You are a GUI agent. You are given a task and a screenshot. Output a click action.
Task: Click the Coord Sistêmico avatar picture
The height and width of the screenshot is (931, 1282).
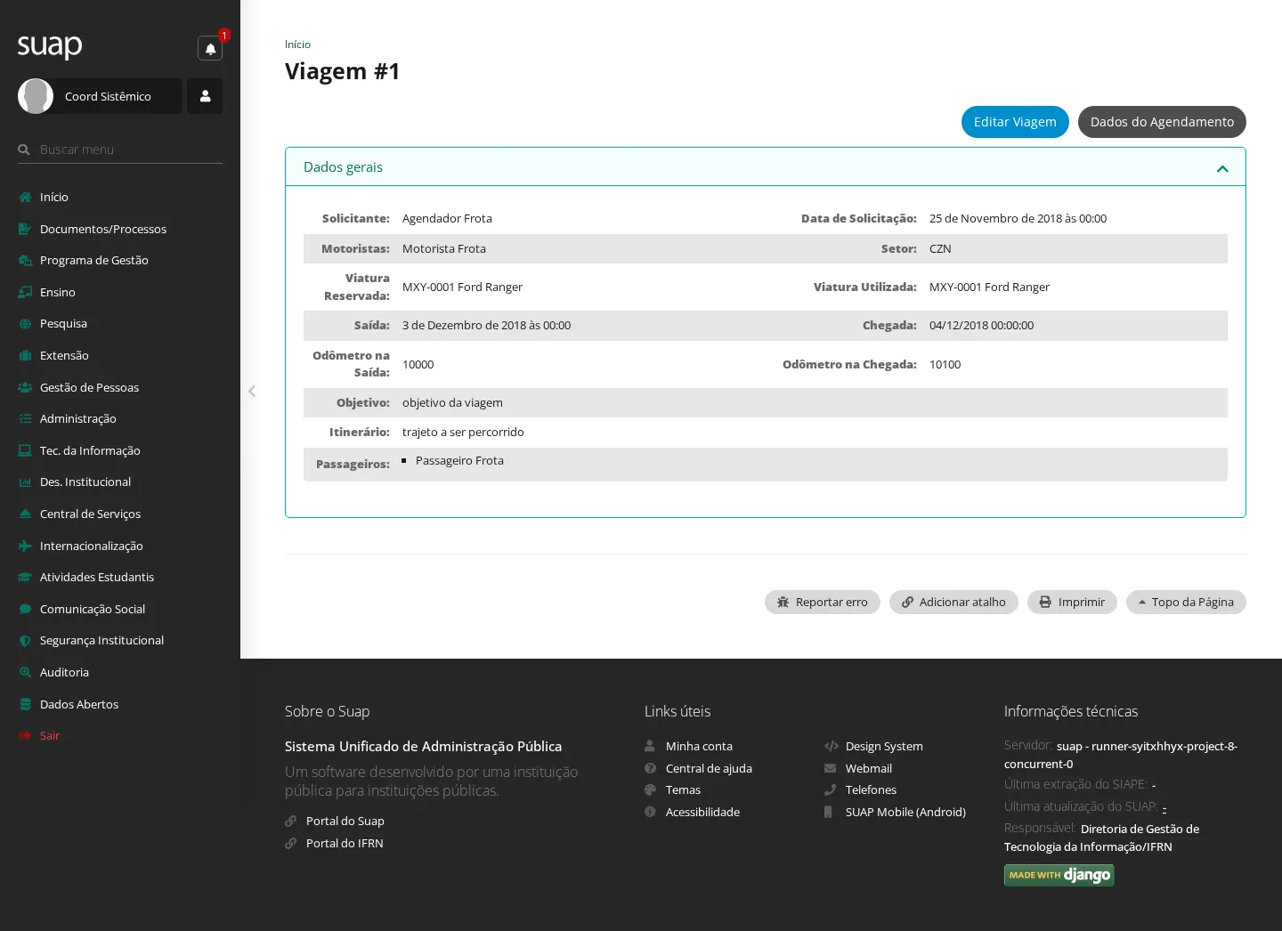pyautogui.click(x=36, y=96)
